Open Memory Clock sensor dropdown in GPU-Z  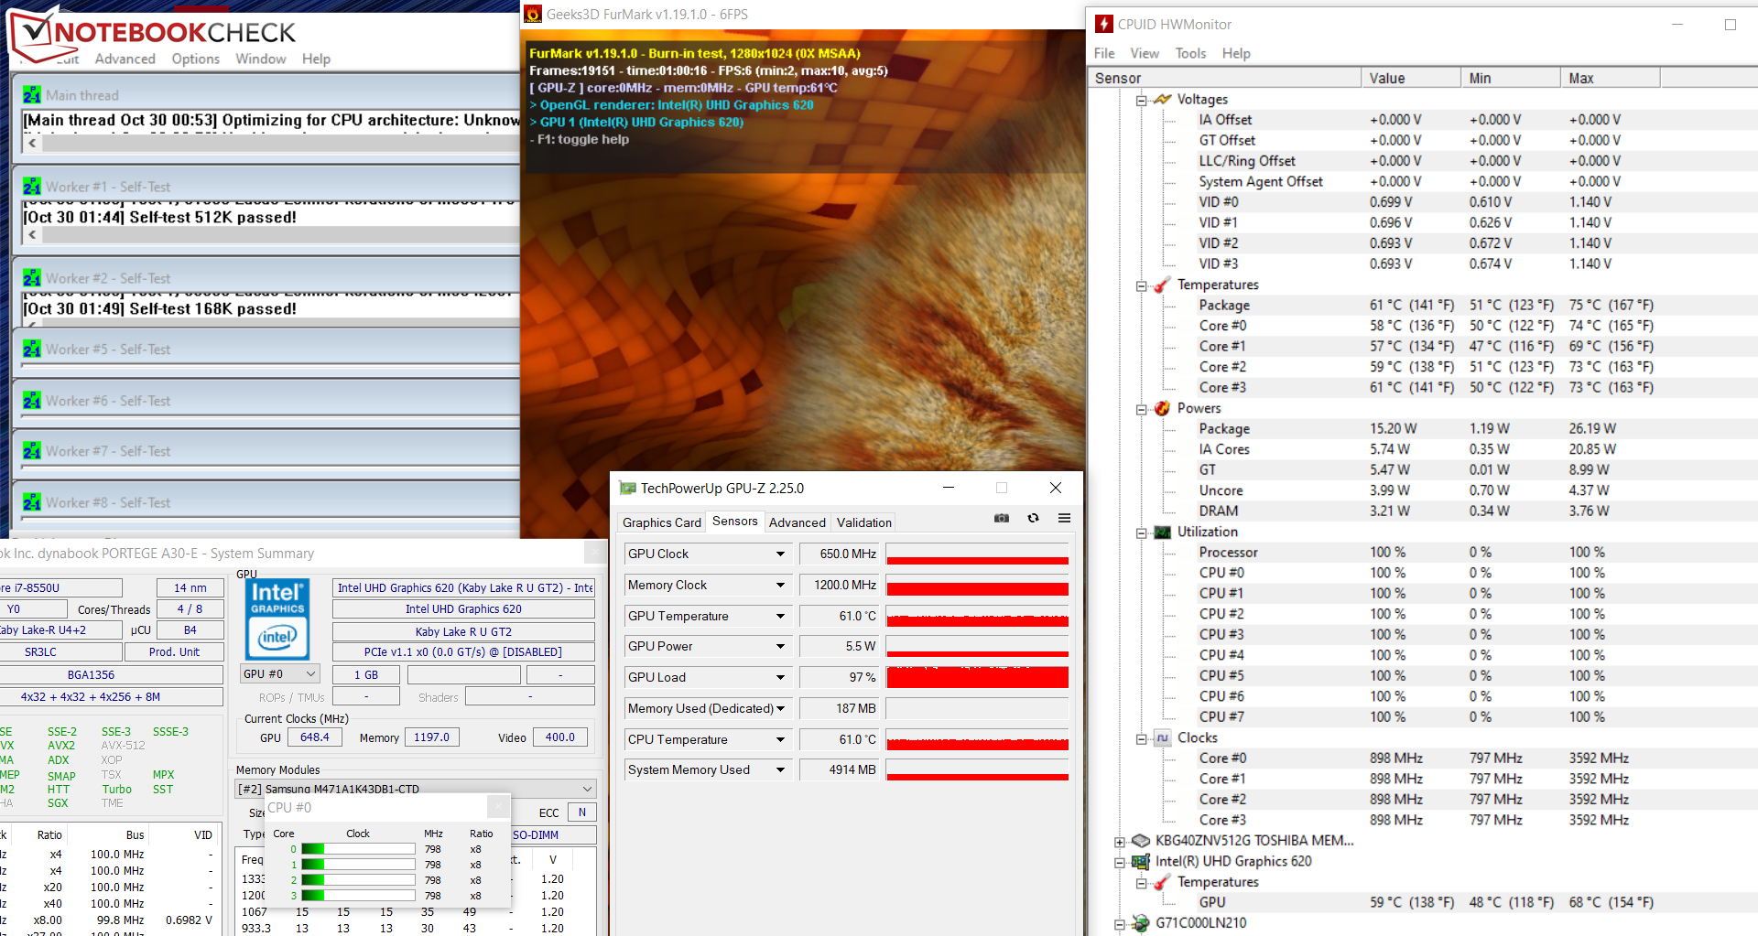(x=780, y=585)
